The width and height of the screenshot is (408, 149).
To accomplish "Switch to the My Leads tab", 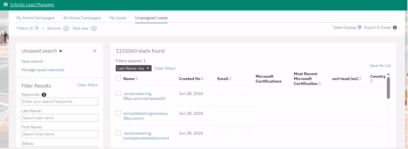I will tap(118, 18).
